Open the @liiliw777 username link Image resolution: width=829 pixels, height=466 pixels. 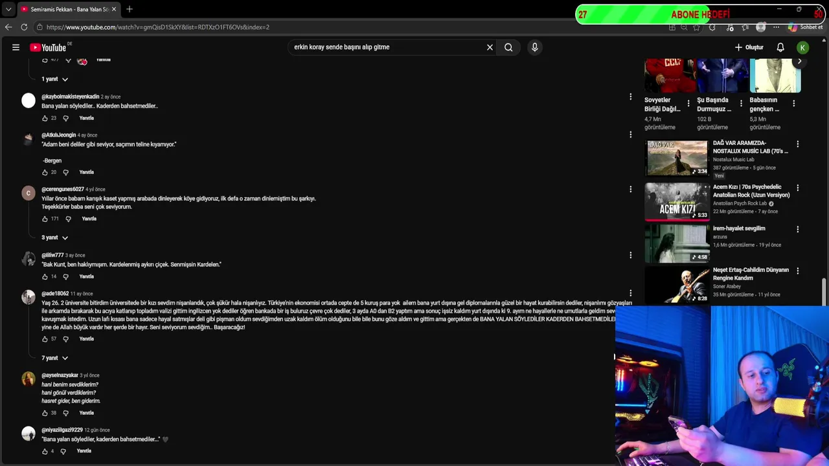[x=52, y=255]
